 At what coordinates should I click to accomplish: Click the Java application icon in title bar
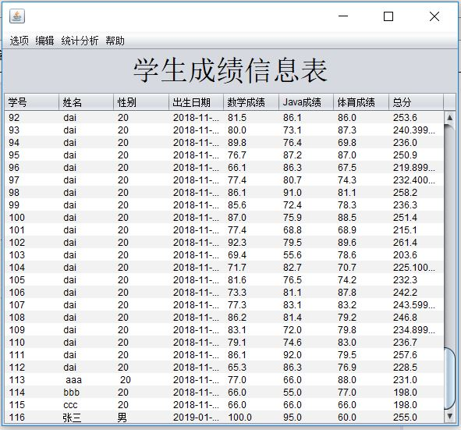pyautogui.click(x=16, y=16)
